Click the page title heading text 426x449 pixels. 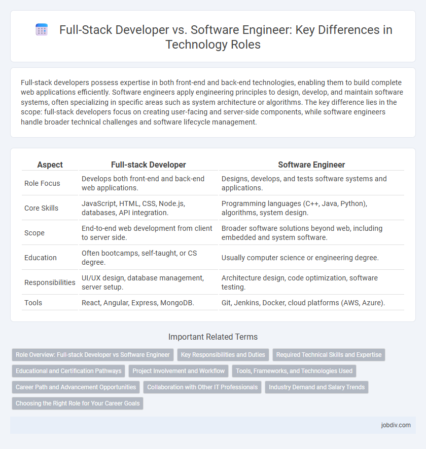point(226,37)
